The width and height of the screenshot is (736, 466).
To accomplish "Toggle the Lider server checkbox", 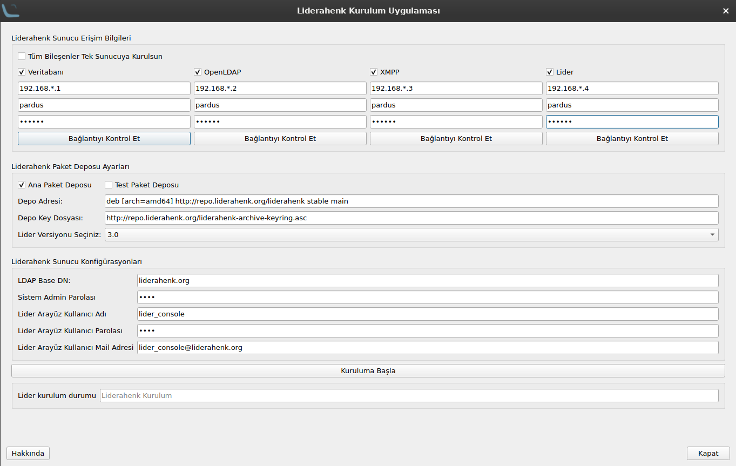I will pyautogui.click(x=550, y=72).
